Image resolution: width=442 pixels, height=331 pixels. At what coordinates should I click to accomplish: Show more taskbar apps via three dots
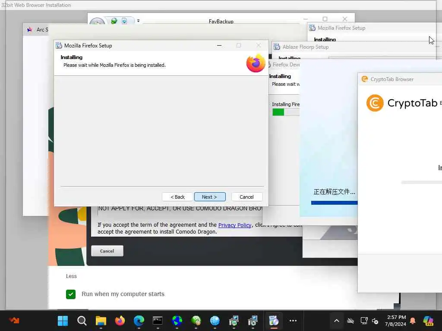point(293,321)
